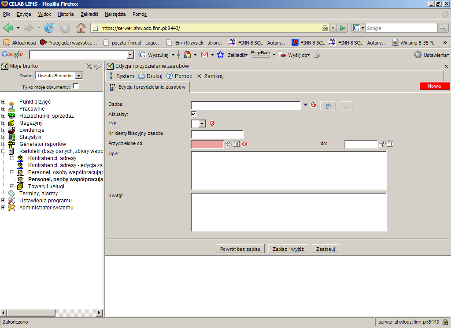Click the Nr identyfikacyjny zasobu field
The width and height of the screenshot is (451, 328).
tap(217, 134)
